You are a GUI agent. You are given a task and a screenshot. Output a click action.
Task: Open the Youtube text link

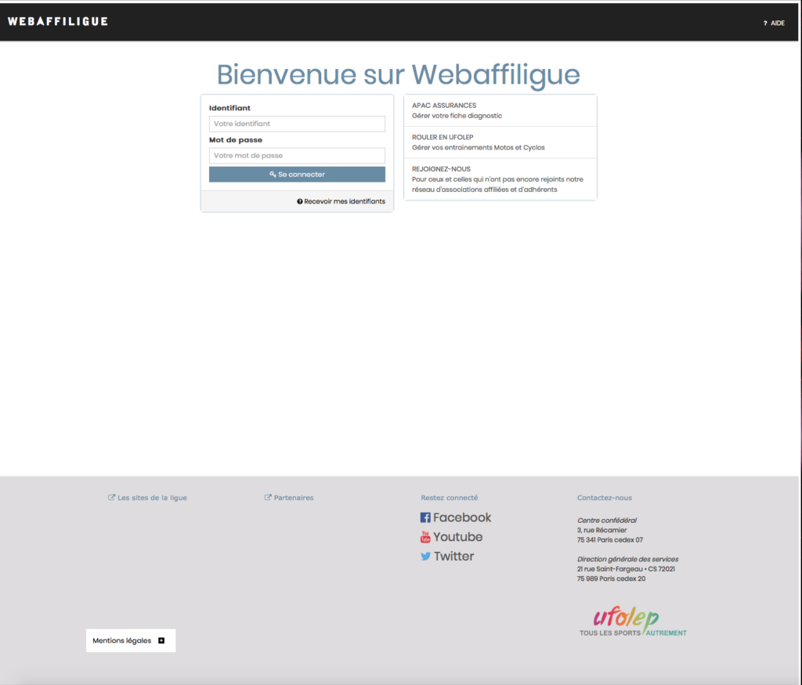tap(457, 537)
